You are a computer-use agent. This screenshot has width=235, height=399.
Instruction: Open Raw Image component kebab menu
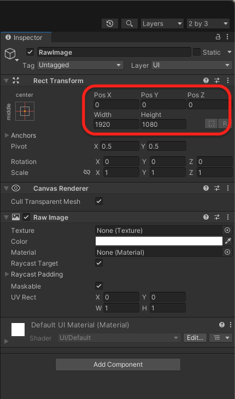pos(228,218)
